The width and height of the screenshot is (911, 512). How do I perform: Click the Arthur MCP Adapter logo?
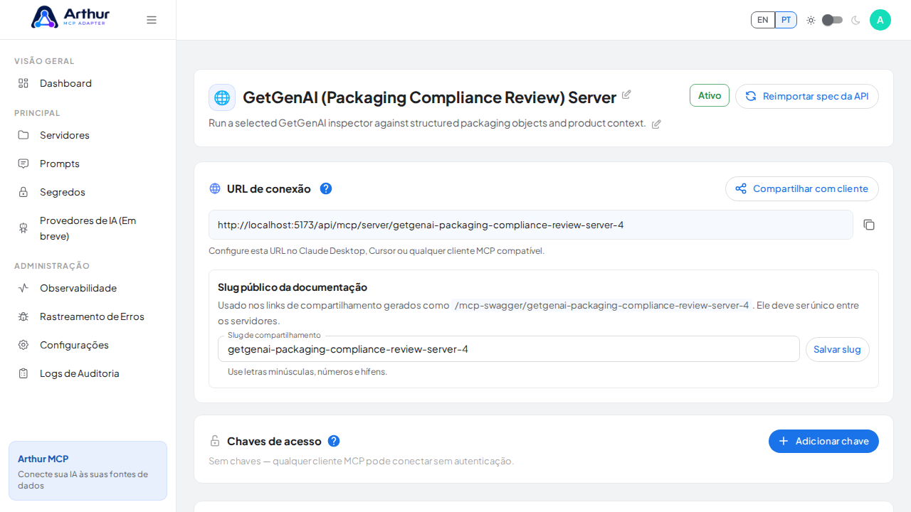click(70, 17)
